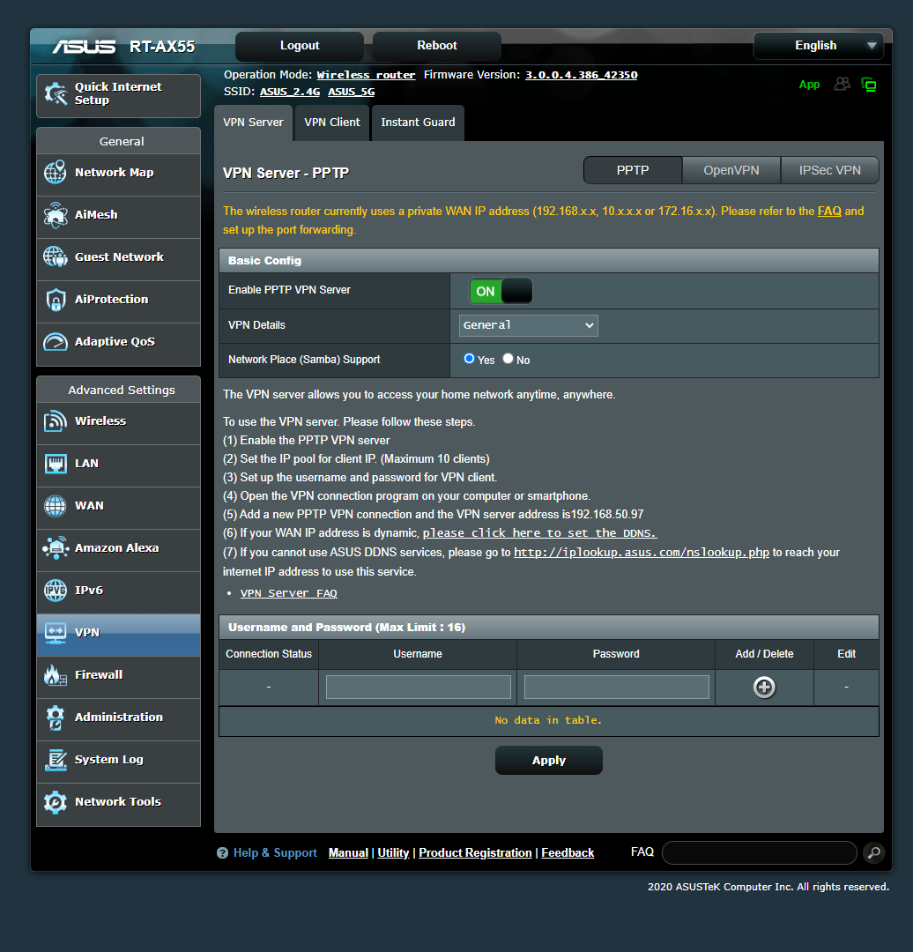Click the Help & Support question icon
The width and height of the screenshot is (913, 952).
[222, 853]
